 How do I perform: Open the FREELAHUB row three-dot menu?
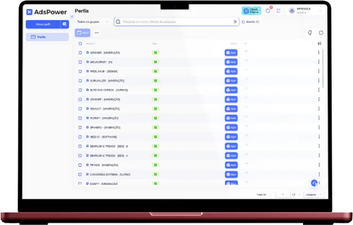tap(318, 71)
